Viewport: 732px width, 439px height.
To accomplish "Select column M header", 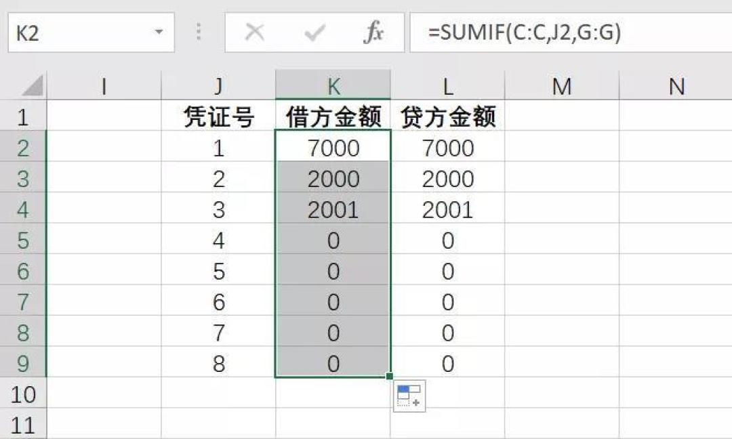I will tap(562, 85).
